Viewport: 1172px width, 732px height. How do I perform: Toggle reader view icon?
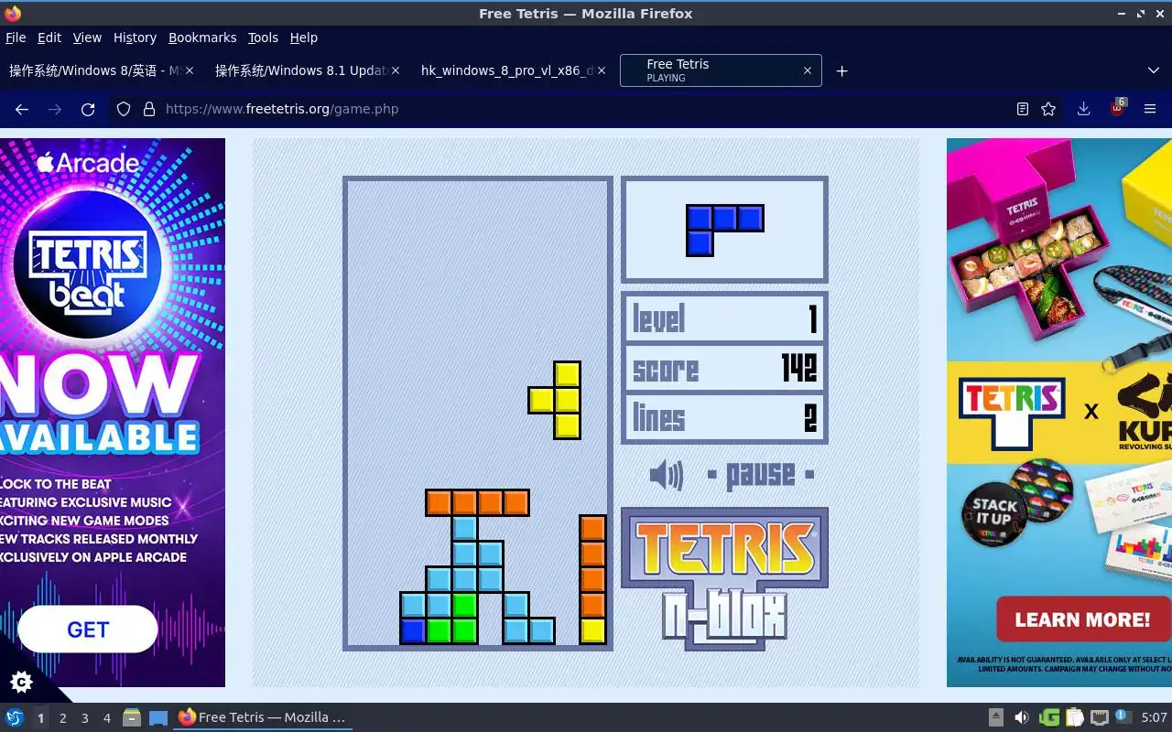(x=1023, y=109)
